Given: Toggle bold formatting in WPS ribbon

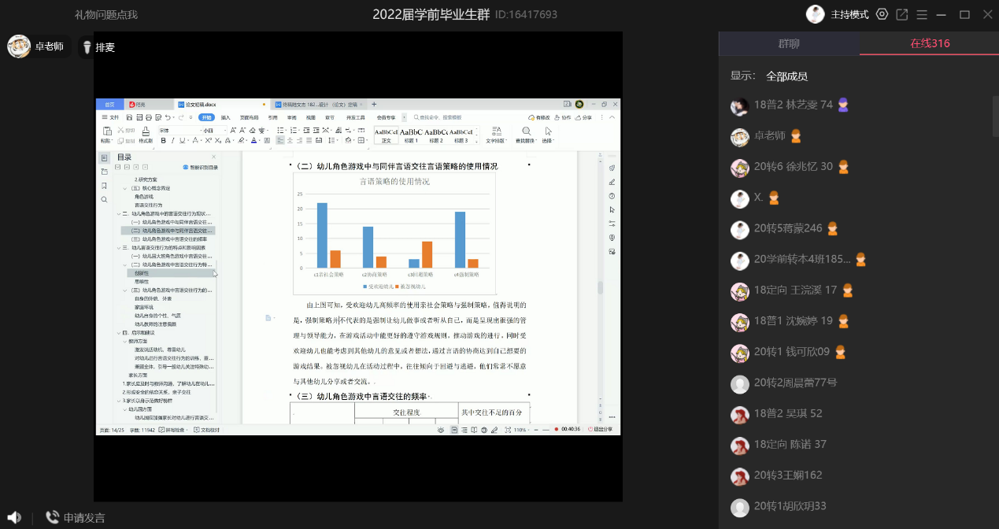Looking at the screenshot, I should coord(163,141).
